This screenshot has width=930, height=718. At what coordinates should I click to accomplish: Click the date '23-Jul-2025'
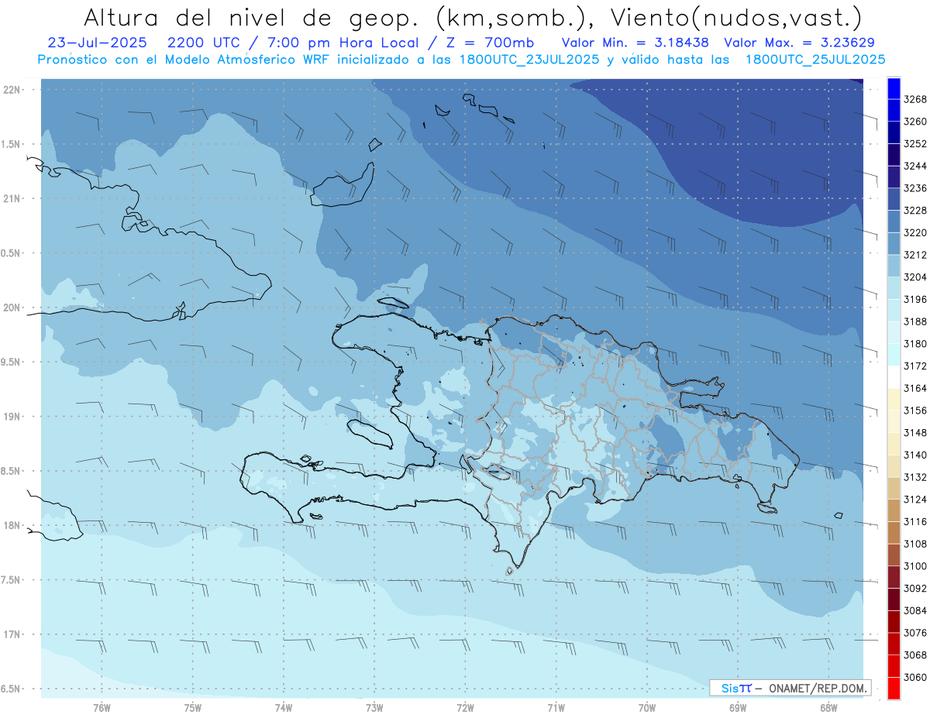(x=97, y=43)
